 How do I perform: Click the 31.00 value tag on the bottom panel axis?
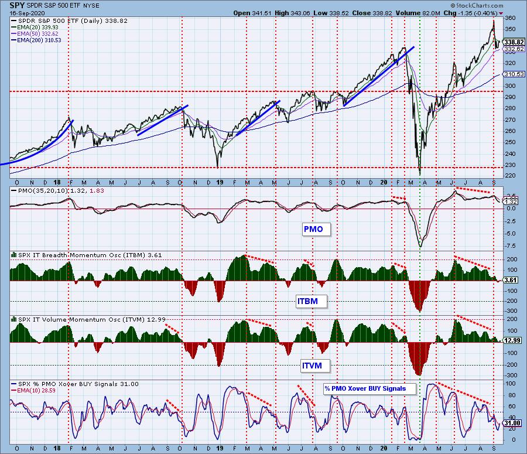tap(512, 423)
